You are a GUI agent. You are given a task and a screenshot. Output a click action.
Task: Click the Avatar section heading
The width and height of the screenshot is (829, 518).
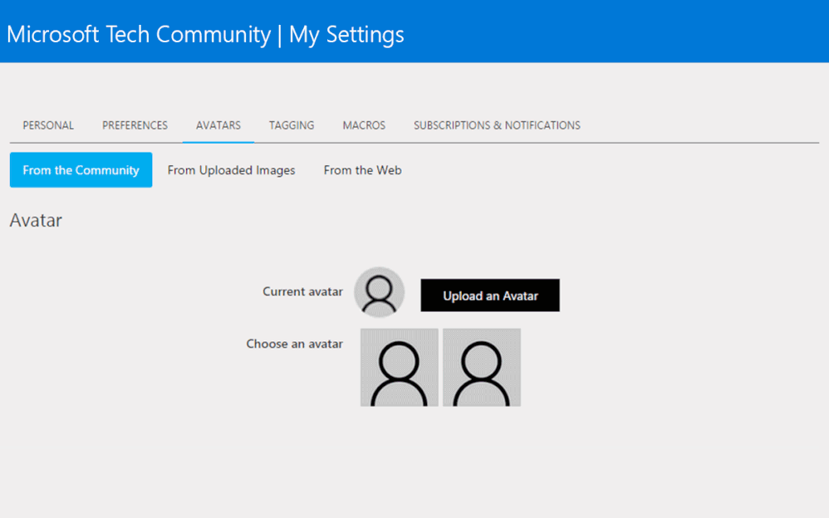coord(36,221)
